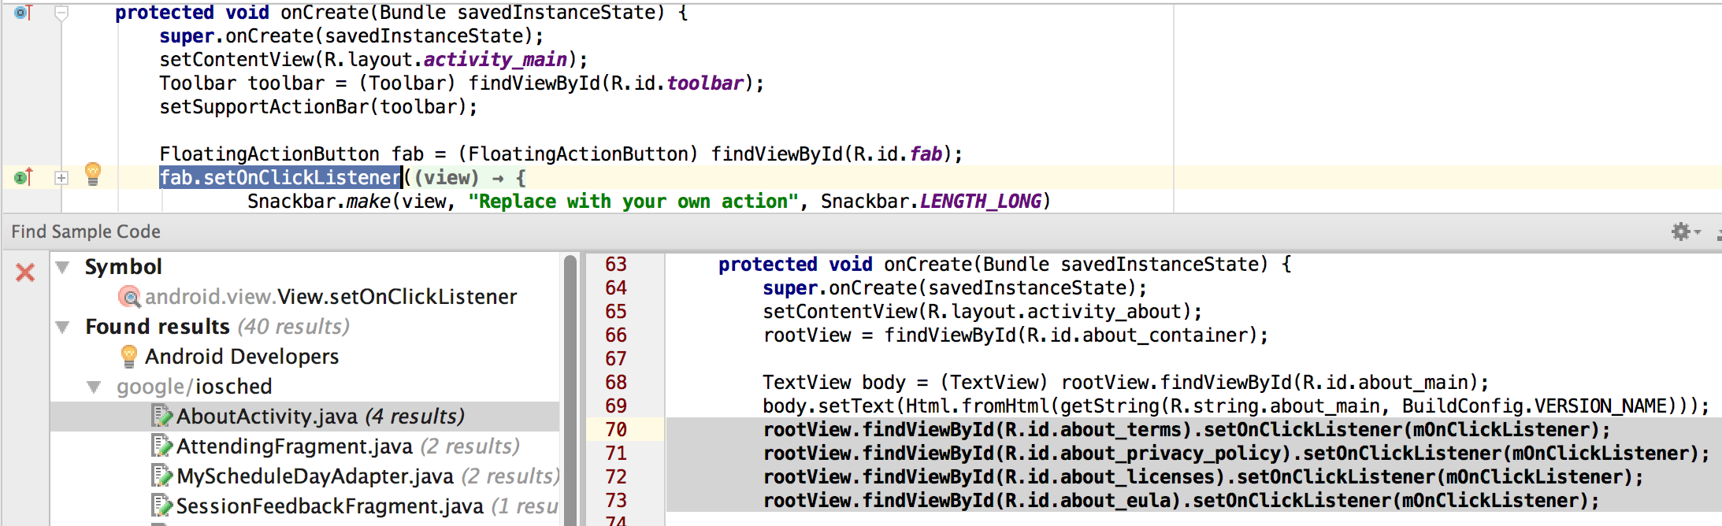The width and height of the screenshot is (1722, 526).
Task: Select the Android Developers result entry
Action: click(241, 357)
